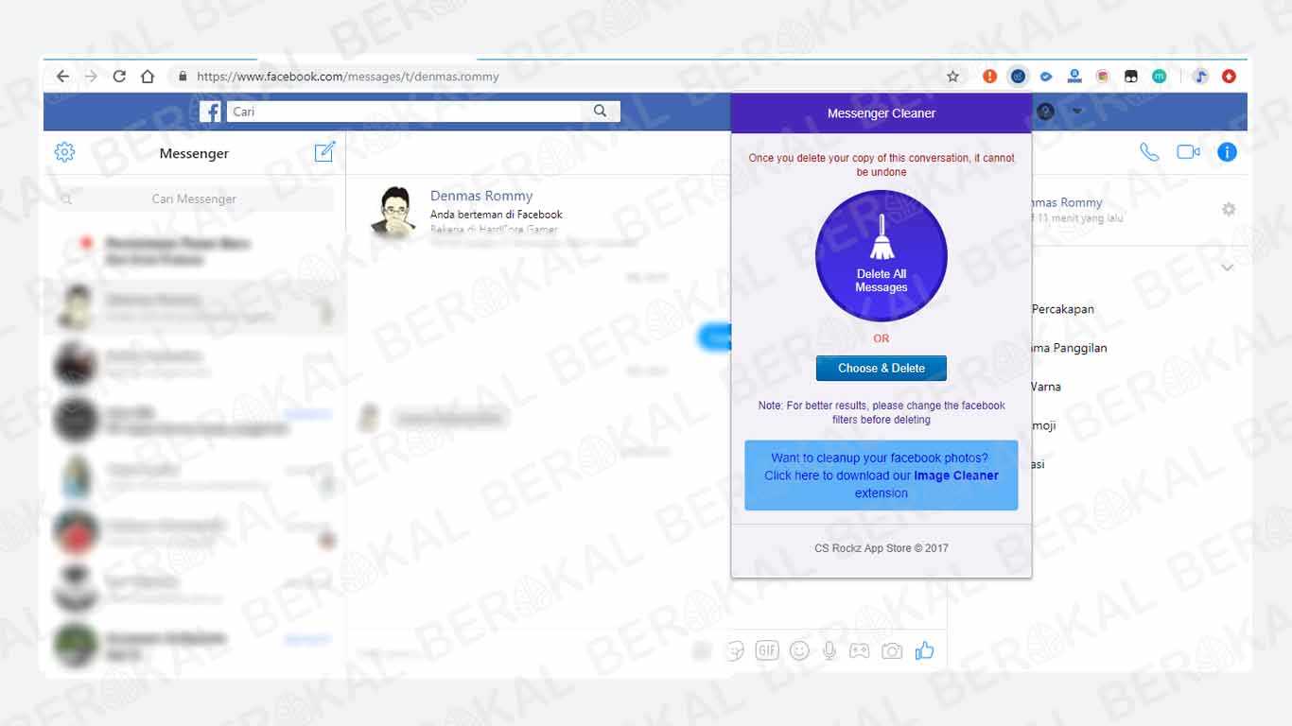The image size is (1292, 726).
Task: Send a thumbs-up like
Action: [x=924, y=650]
